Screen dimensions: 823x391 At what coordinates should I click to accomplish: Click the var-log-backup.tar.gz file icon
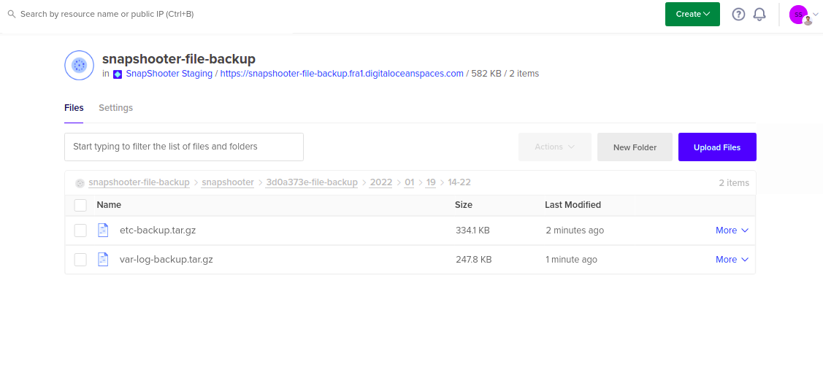104,260
